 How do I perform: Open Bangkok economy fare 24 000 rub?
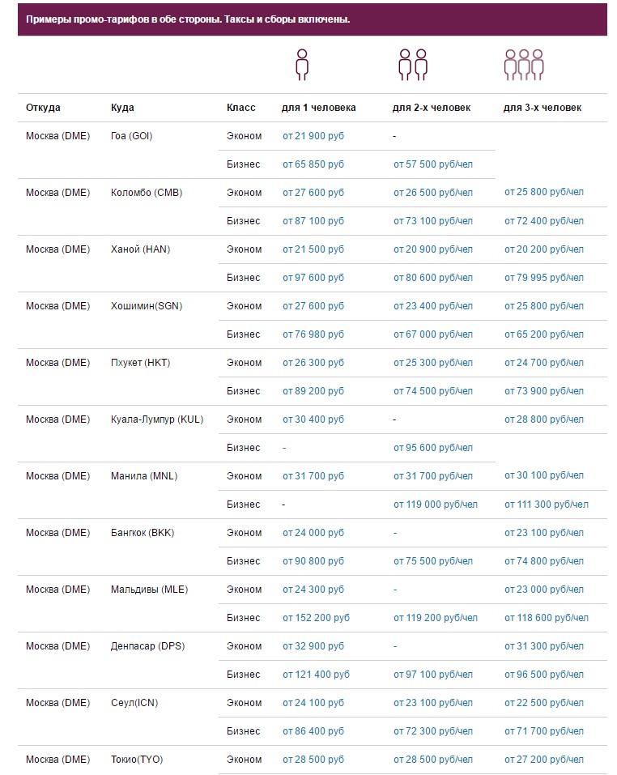(313, 533)
